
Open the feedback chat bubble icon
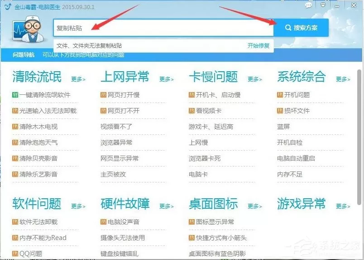pyautogui.click(x=308, y=5)
